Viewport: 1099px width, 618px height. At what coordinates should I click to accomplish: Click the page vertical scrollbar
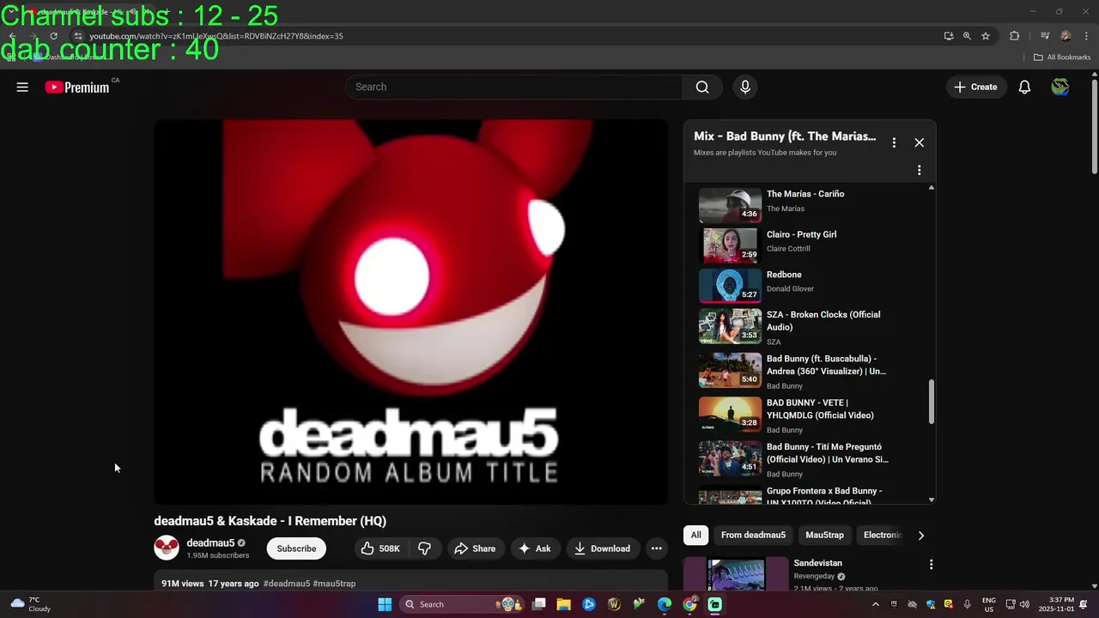click(x=1094, y=129)
